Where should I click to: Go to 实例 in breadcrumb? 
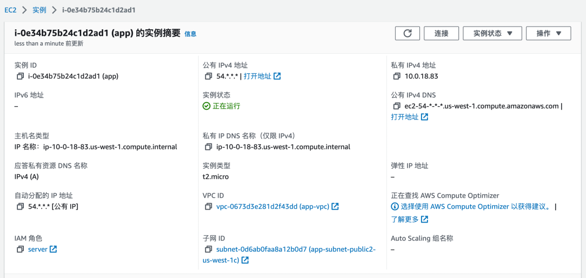(x=39, y=10)
